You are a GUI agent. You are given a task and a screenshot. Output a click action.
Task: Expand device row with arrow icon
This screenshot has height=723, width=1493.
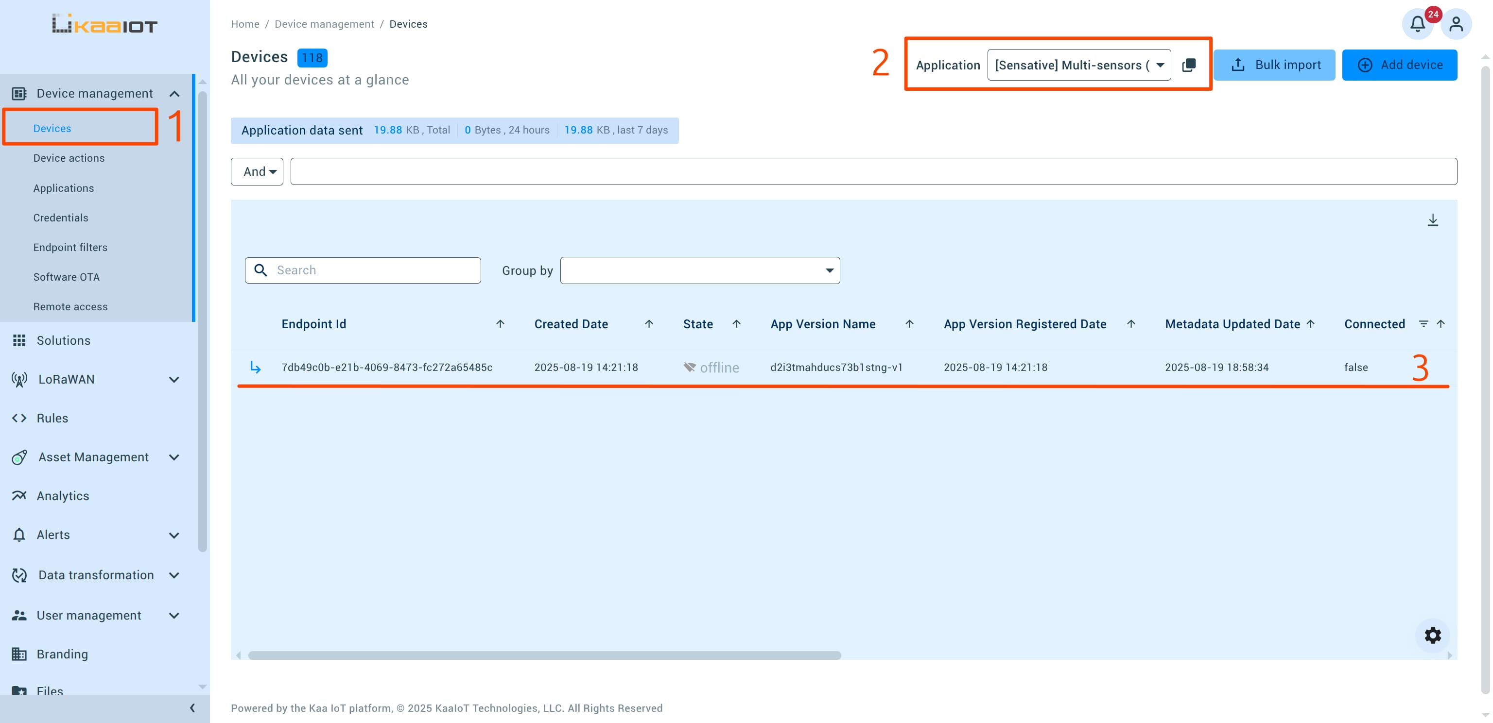pyautogui.click(x=255, y=367)
